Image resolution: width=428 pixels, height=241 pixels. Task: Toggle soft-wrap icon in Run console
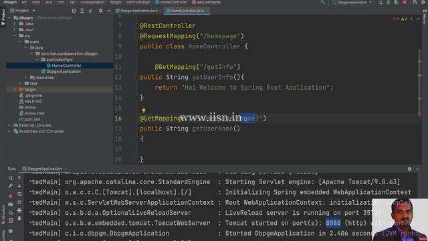pyautogui.click(x=19, y=194)
